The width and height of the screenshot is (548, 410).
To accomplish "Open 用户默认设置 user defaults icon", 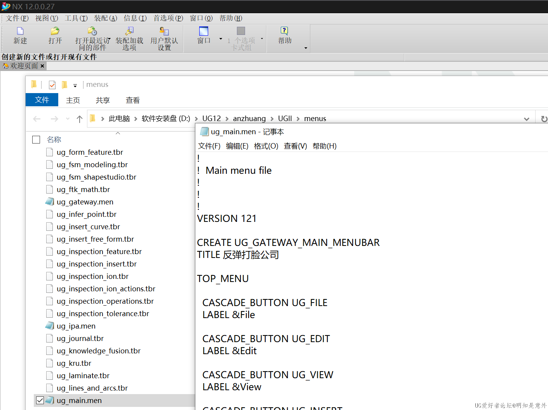I will pos(164,31).
